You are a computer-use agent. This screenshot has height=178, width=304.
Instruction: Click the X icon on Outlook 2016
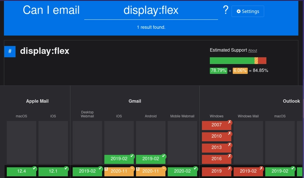tap(230, 156)
